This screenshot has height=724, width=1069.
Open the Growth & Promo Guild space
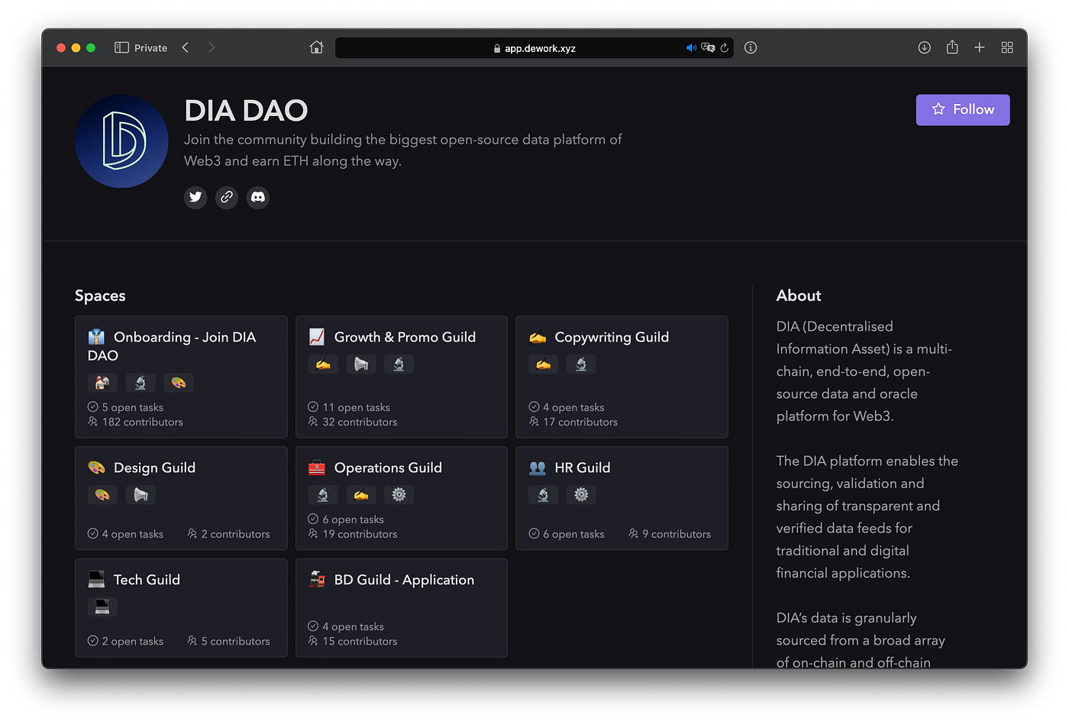pyautogui.click(x=402, y=377)
